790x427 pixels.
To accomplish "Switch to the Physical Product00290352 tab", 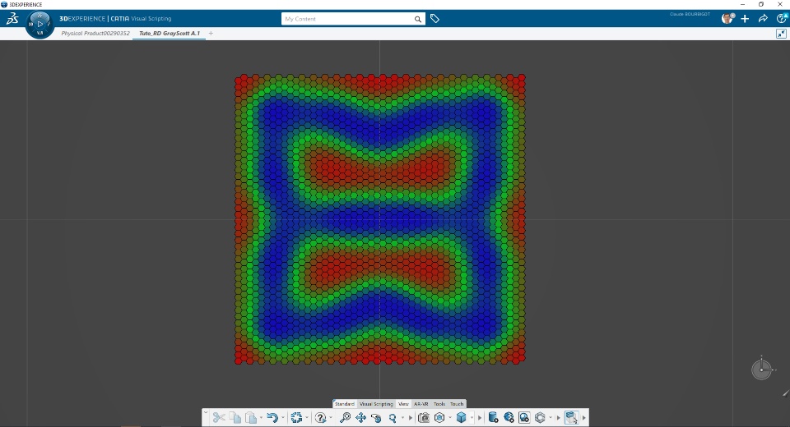I will [x=95, y=33].
